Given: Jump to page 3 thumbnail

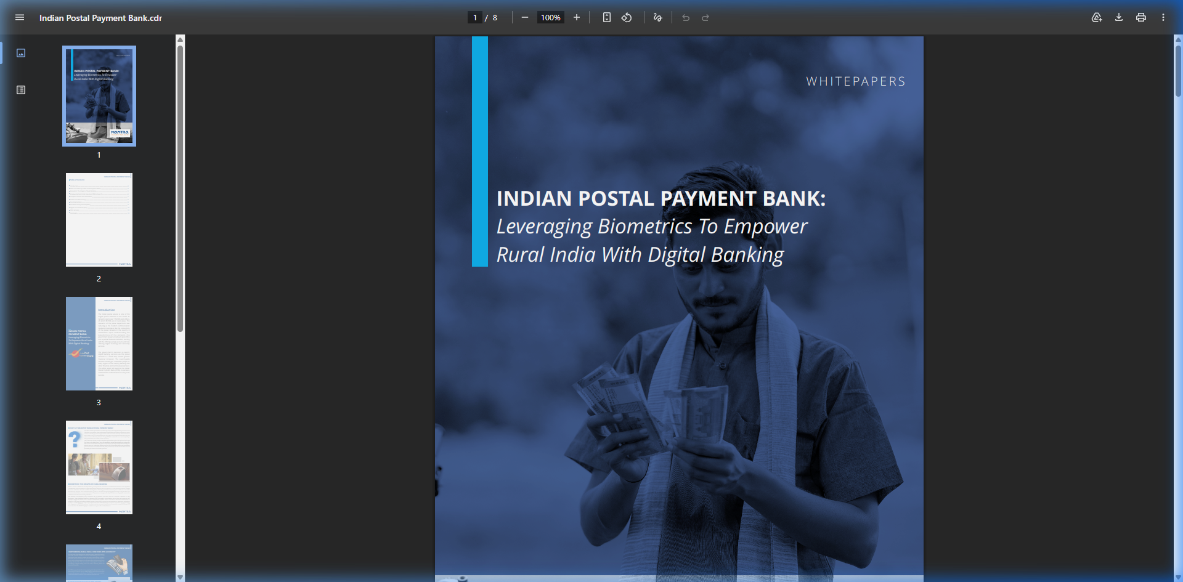Looking at the screenshot, I should [99, 344].
